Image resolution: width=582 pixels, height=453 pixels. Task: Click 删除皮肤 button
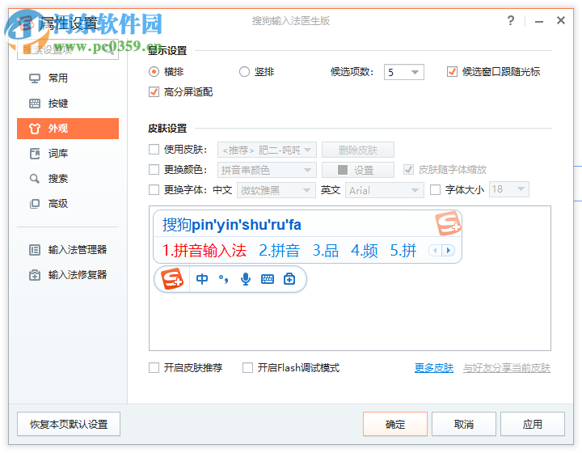tap(358, 150)
